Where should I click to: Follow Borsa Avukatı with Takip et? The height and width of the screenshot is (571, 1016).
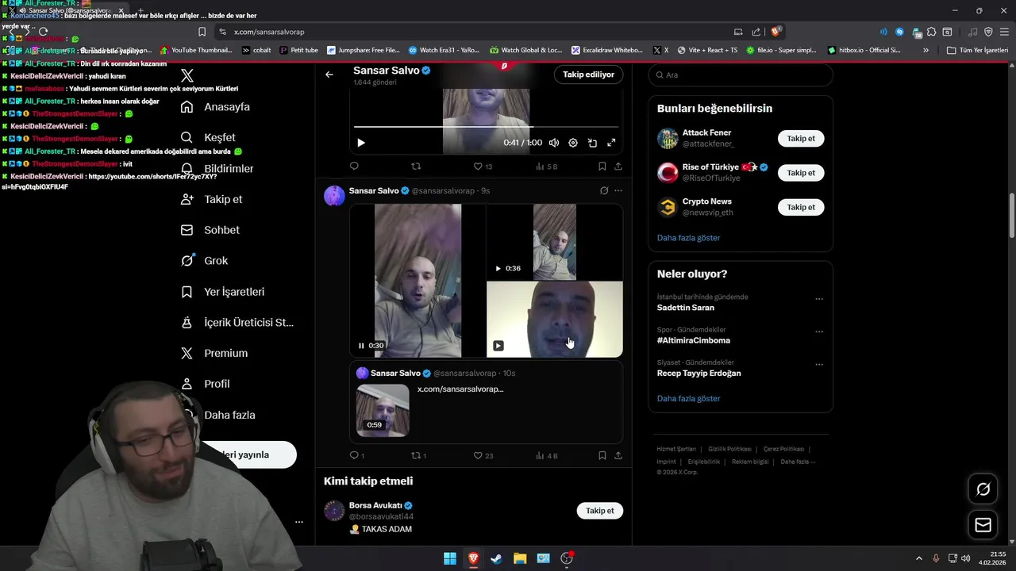(x=600, y=511)
